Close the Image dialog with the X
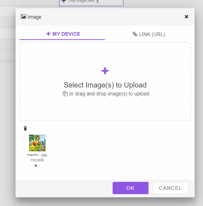 (x=187, y=17)
